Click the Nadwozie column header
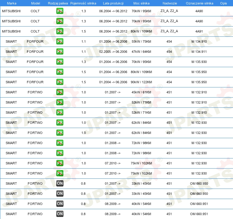Image resolution: width=233 pixels, height=219 pixels. pyautogui.click(x=169, y=3)
